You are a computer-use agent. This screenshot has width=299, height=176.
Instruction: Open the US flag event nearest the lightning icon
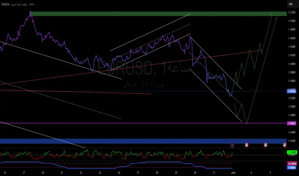tap(246, 145)
